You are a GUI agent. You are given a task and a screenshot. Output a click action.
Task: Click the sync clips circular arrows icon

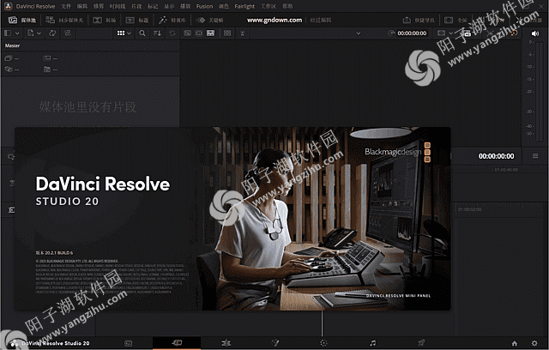coord(52,33)
